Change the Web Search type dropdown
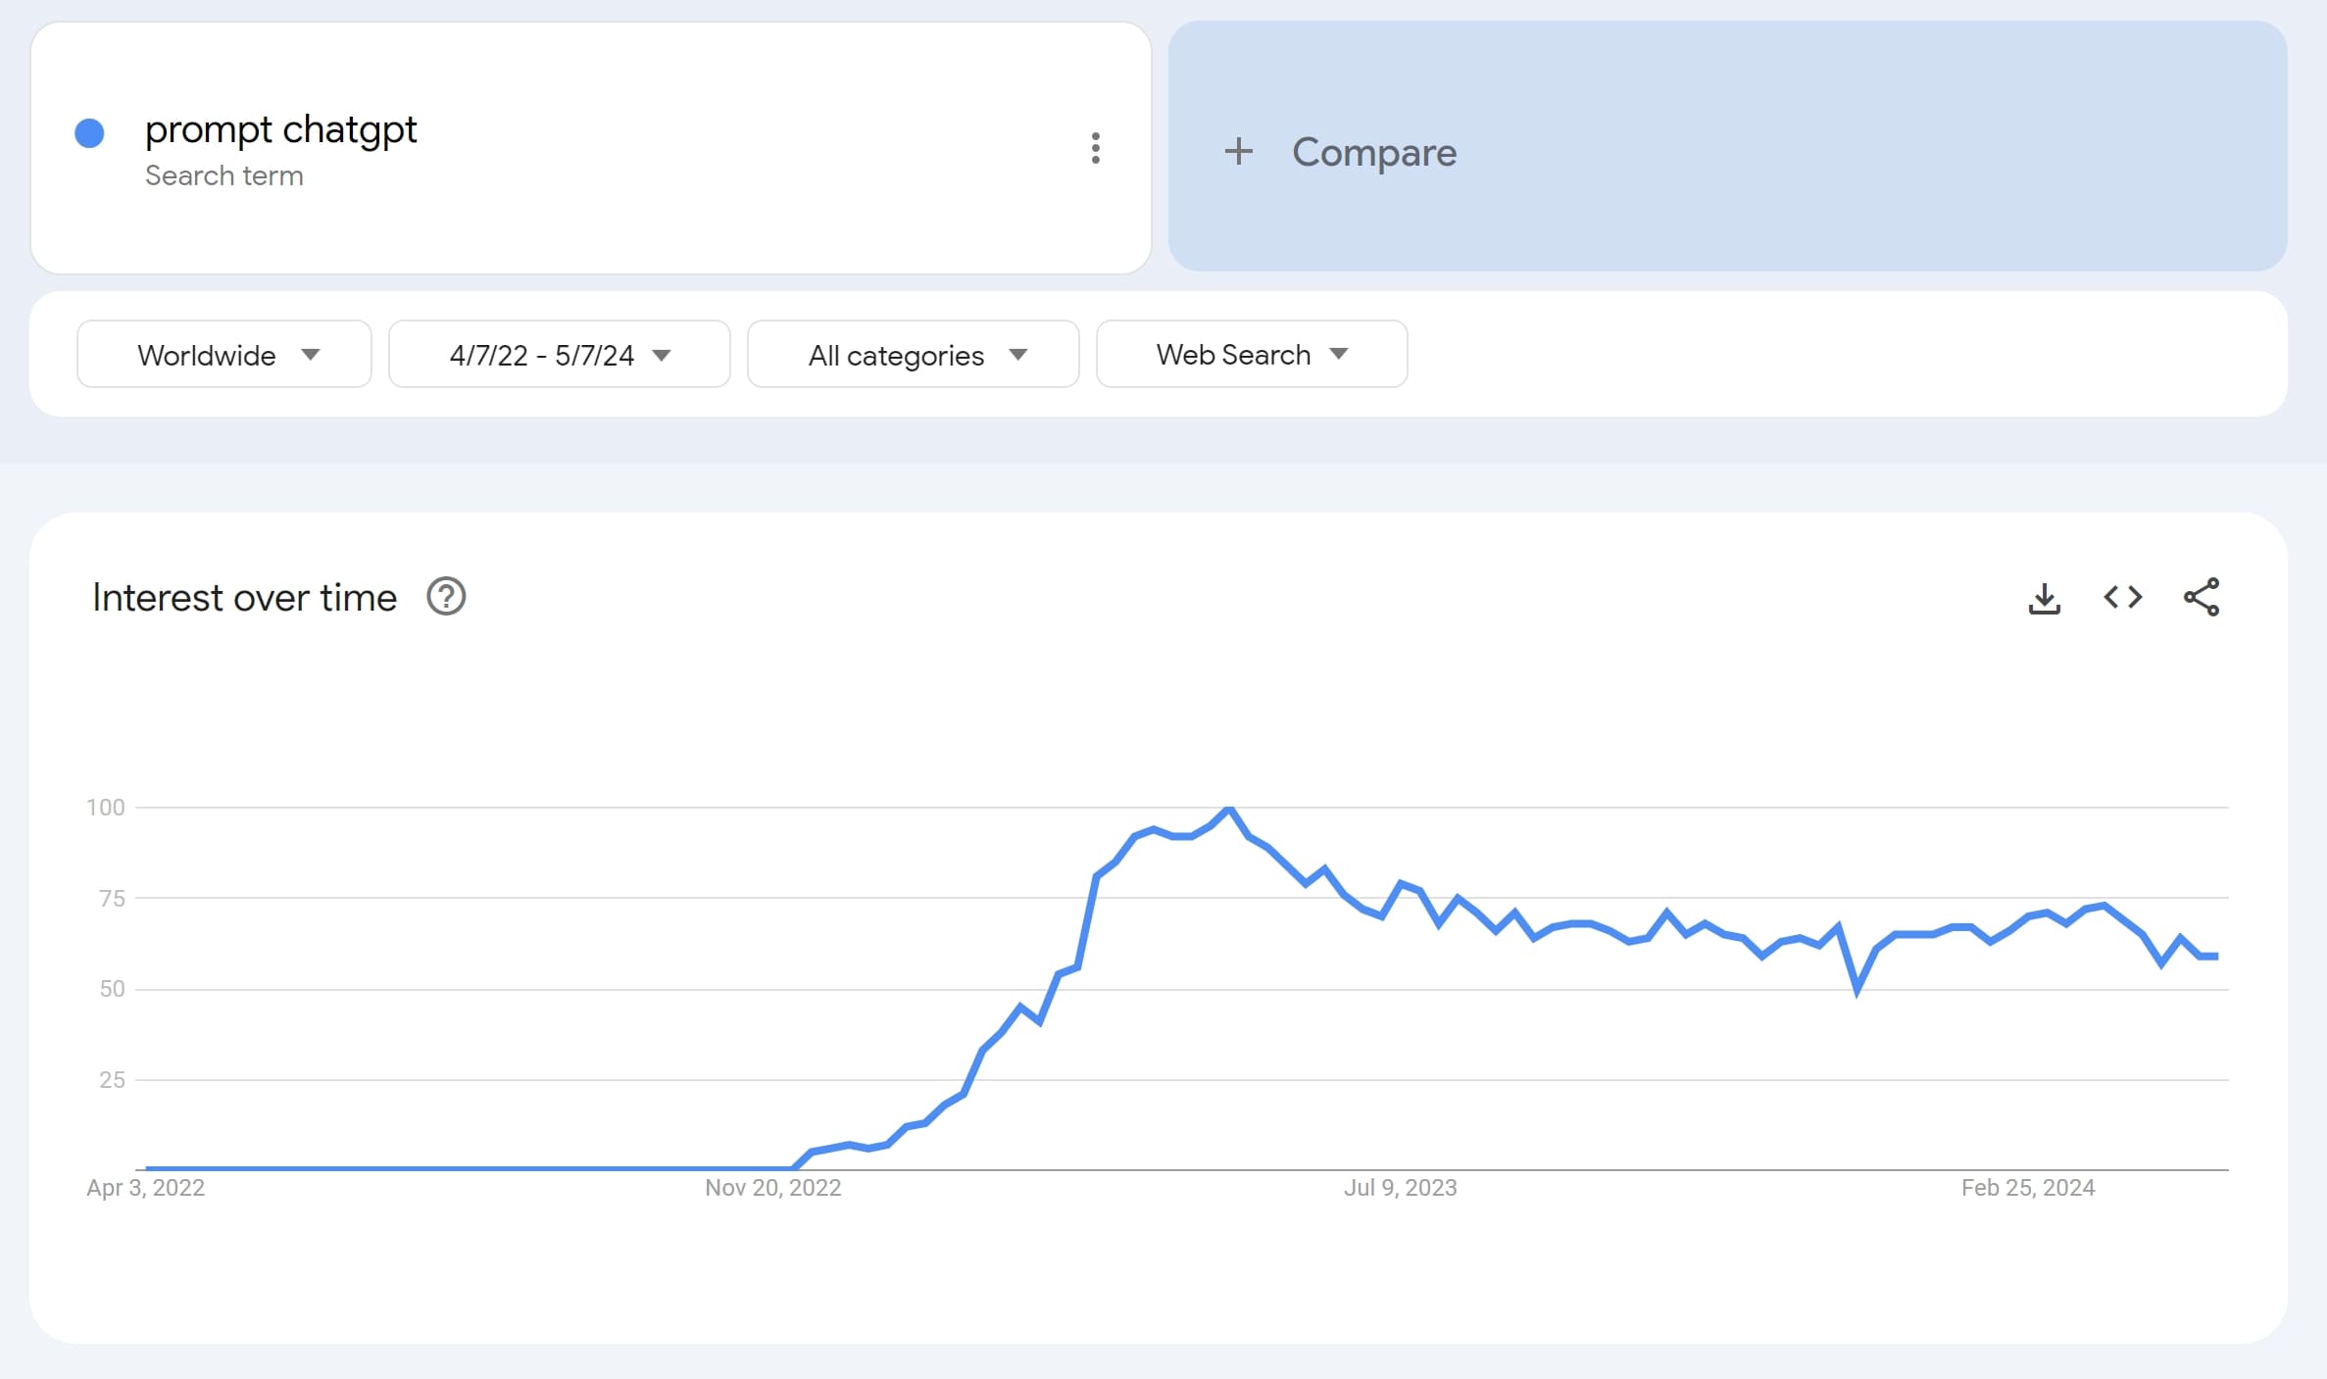2327x1379 pixels. (1251, 354)
